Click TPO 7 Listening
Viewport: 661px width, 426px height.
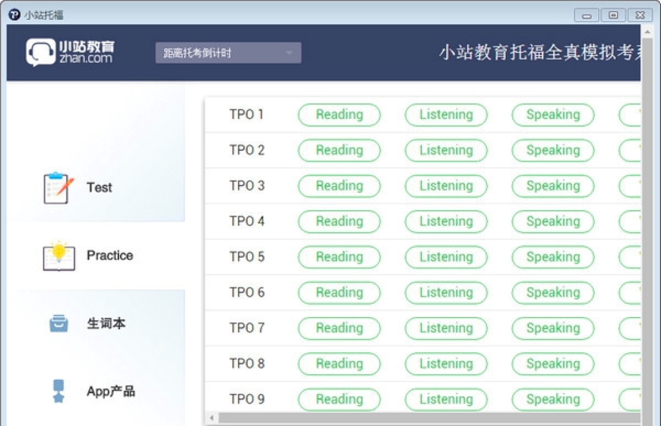446,328
